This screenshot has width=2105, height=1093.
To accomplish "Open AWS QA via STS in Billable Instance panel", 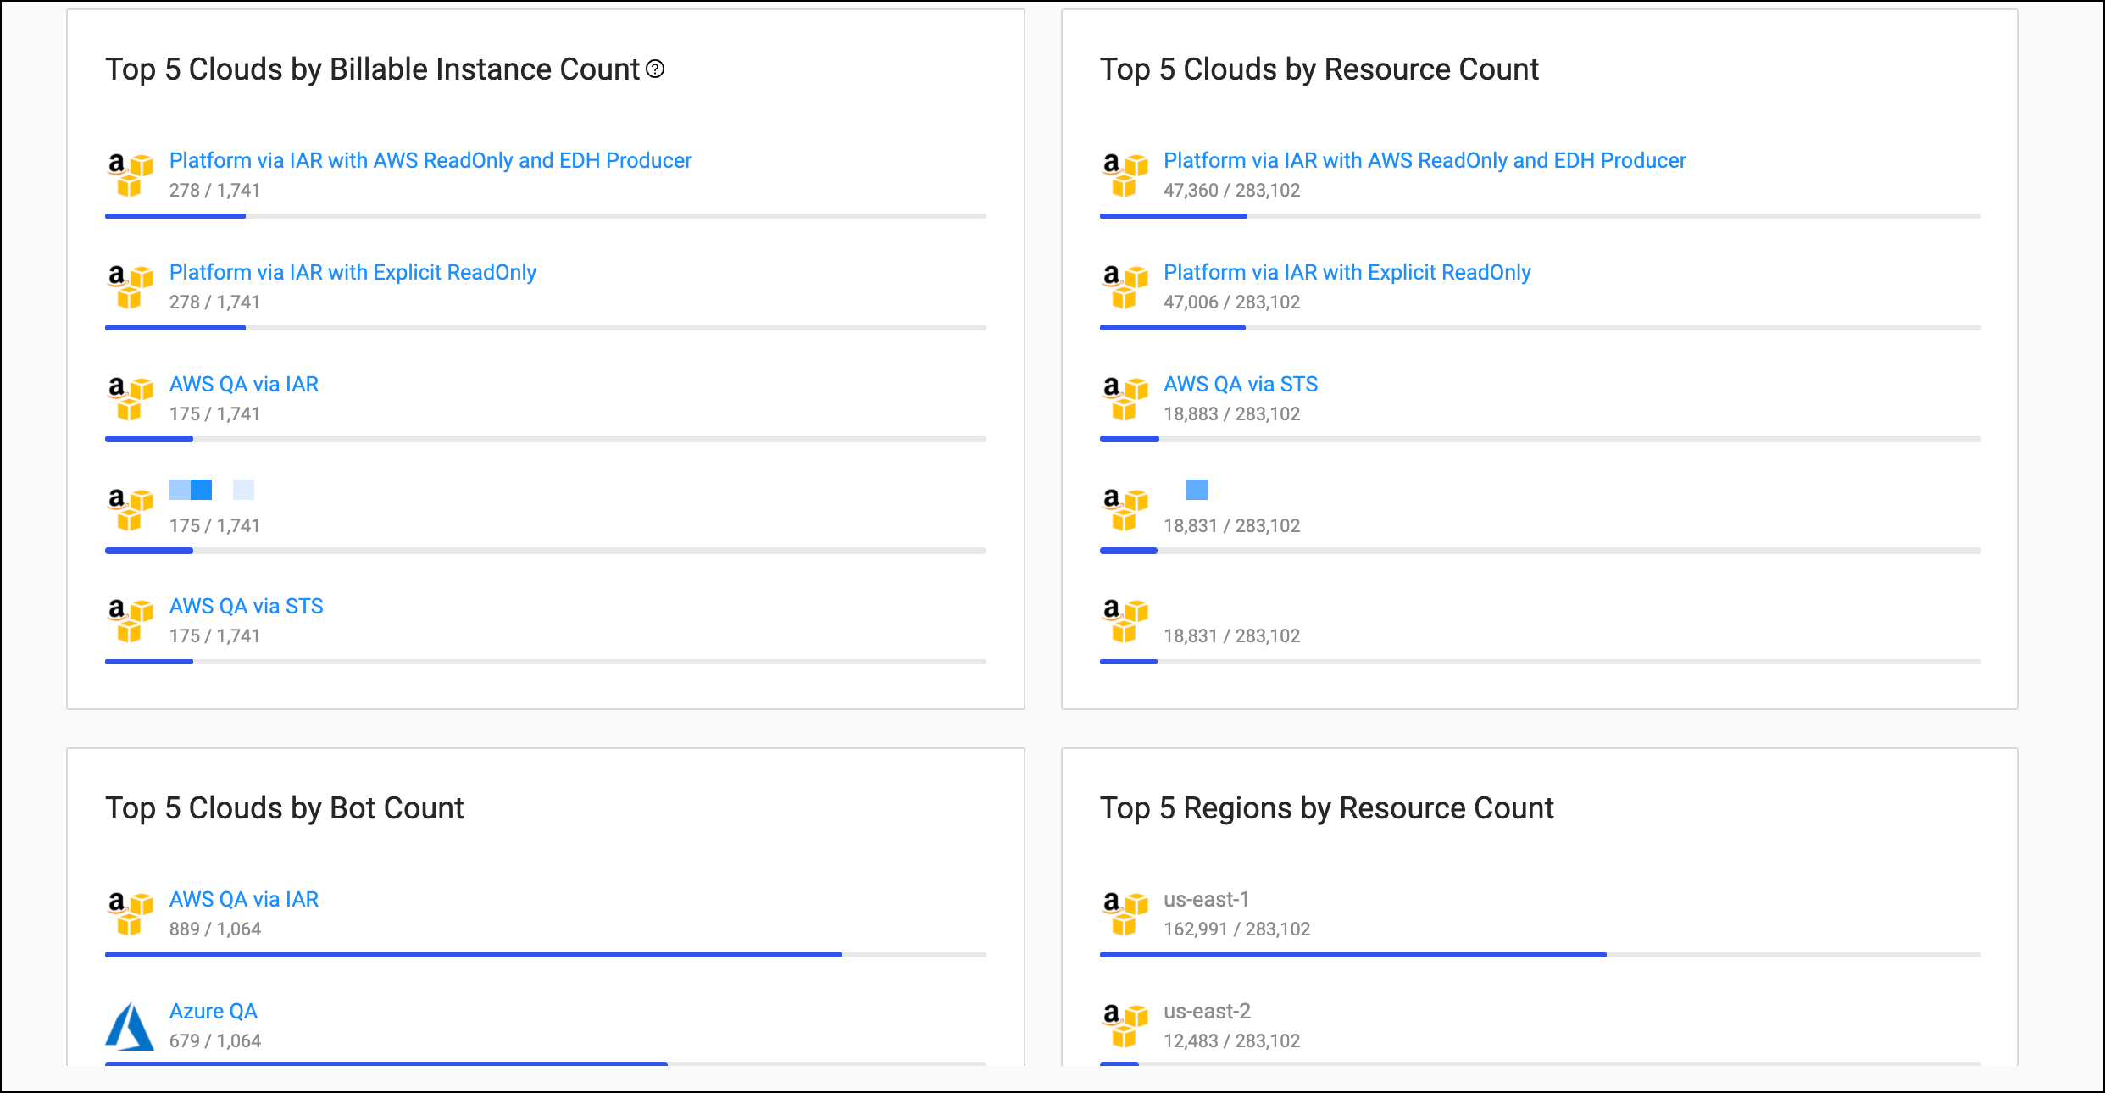I will 246,606.
